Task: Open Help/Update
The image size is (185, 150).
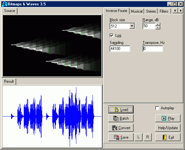Action: 168,128
